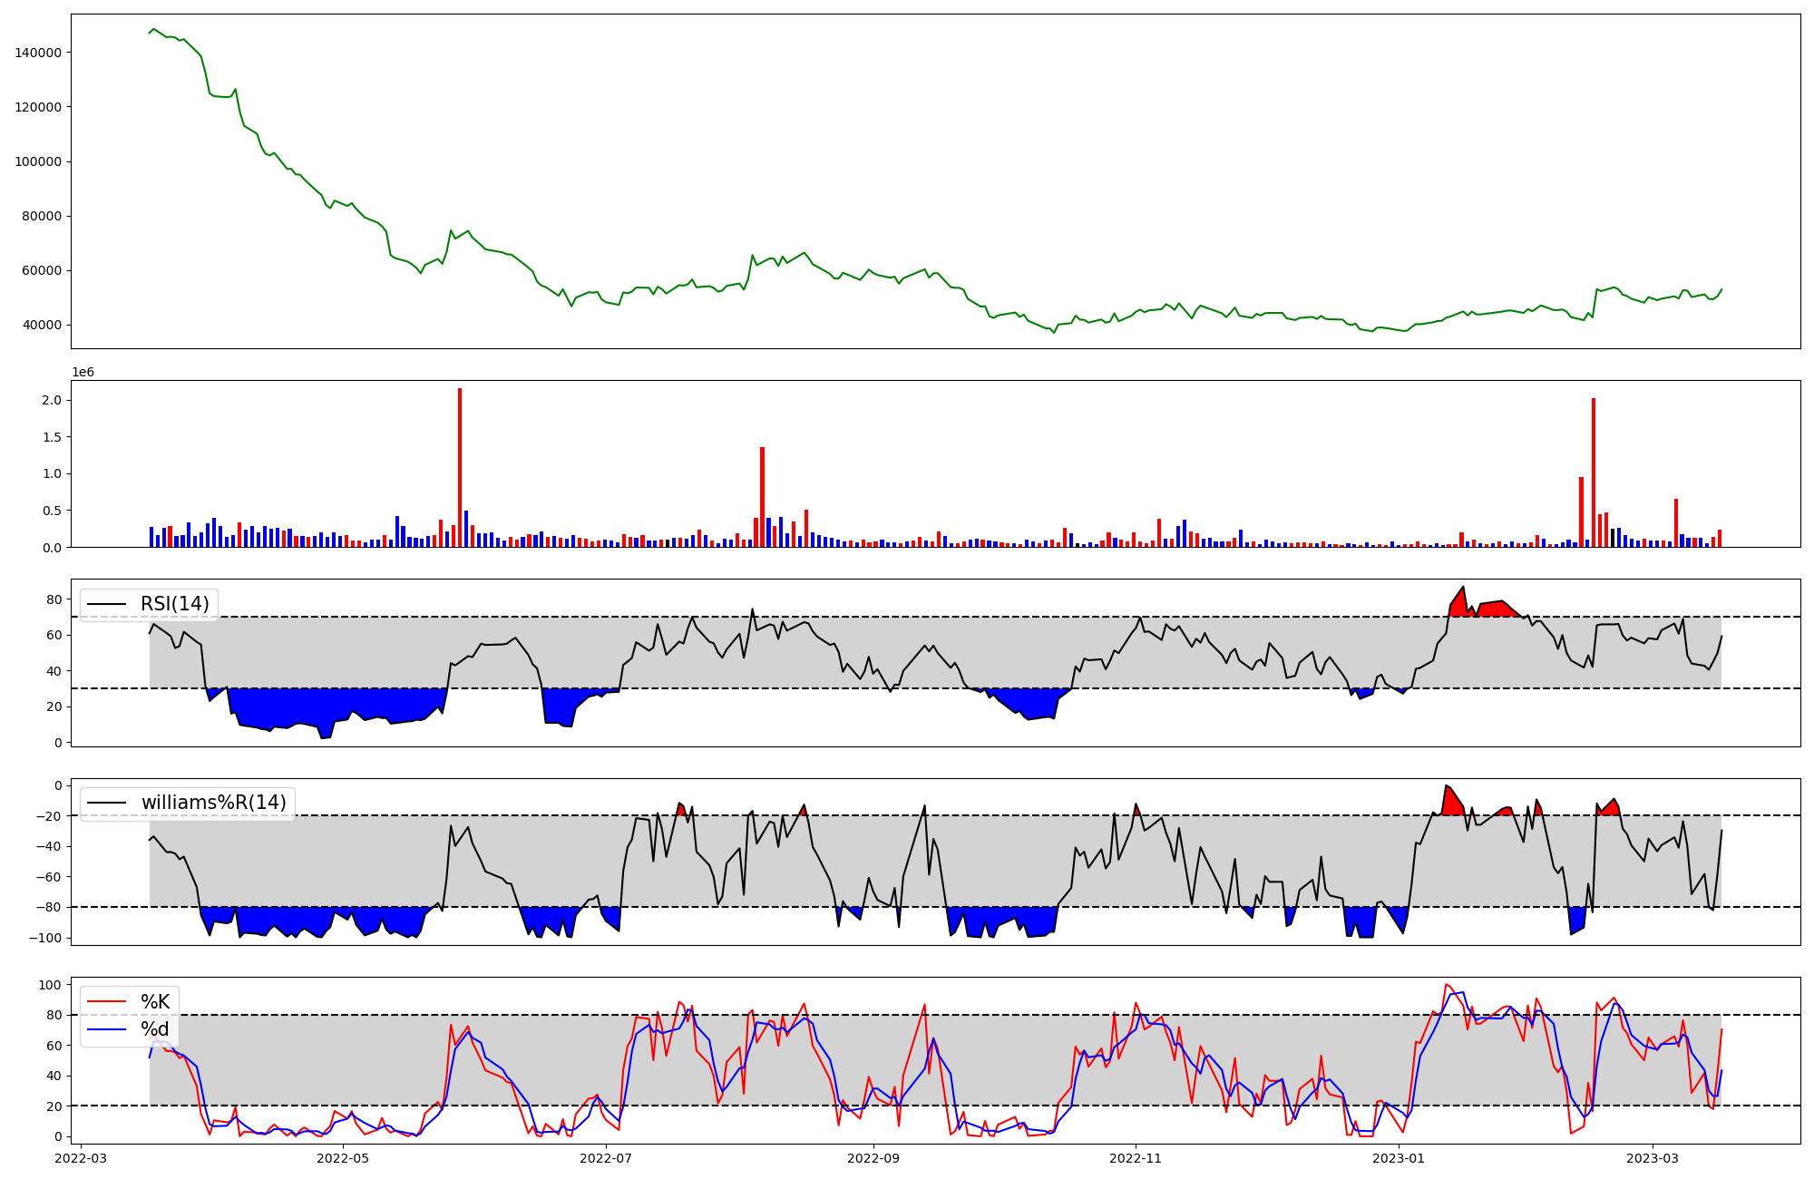Click the 2022-11 x-axis date label
Screen dimensions: 1814x1179
(1136, 1158)
